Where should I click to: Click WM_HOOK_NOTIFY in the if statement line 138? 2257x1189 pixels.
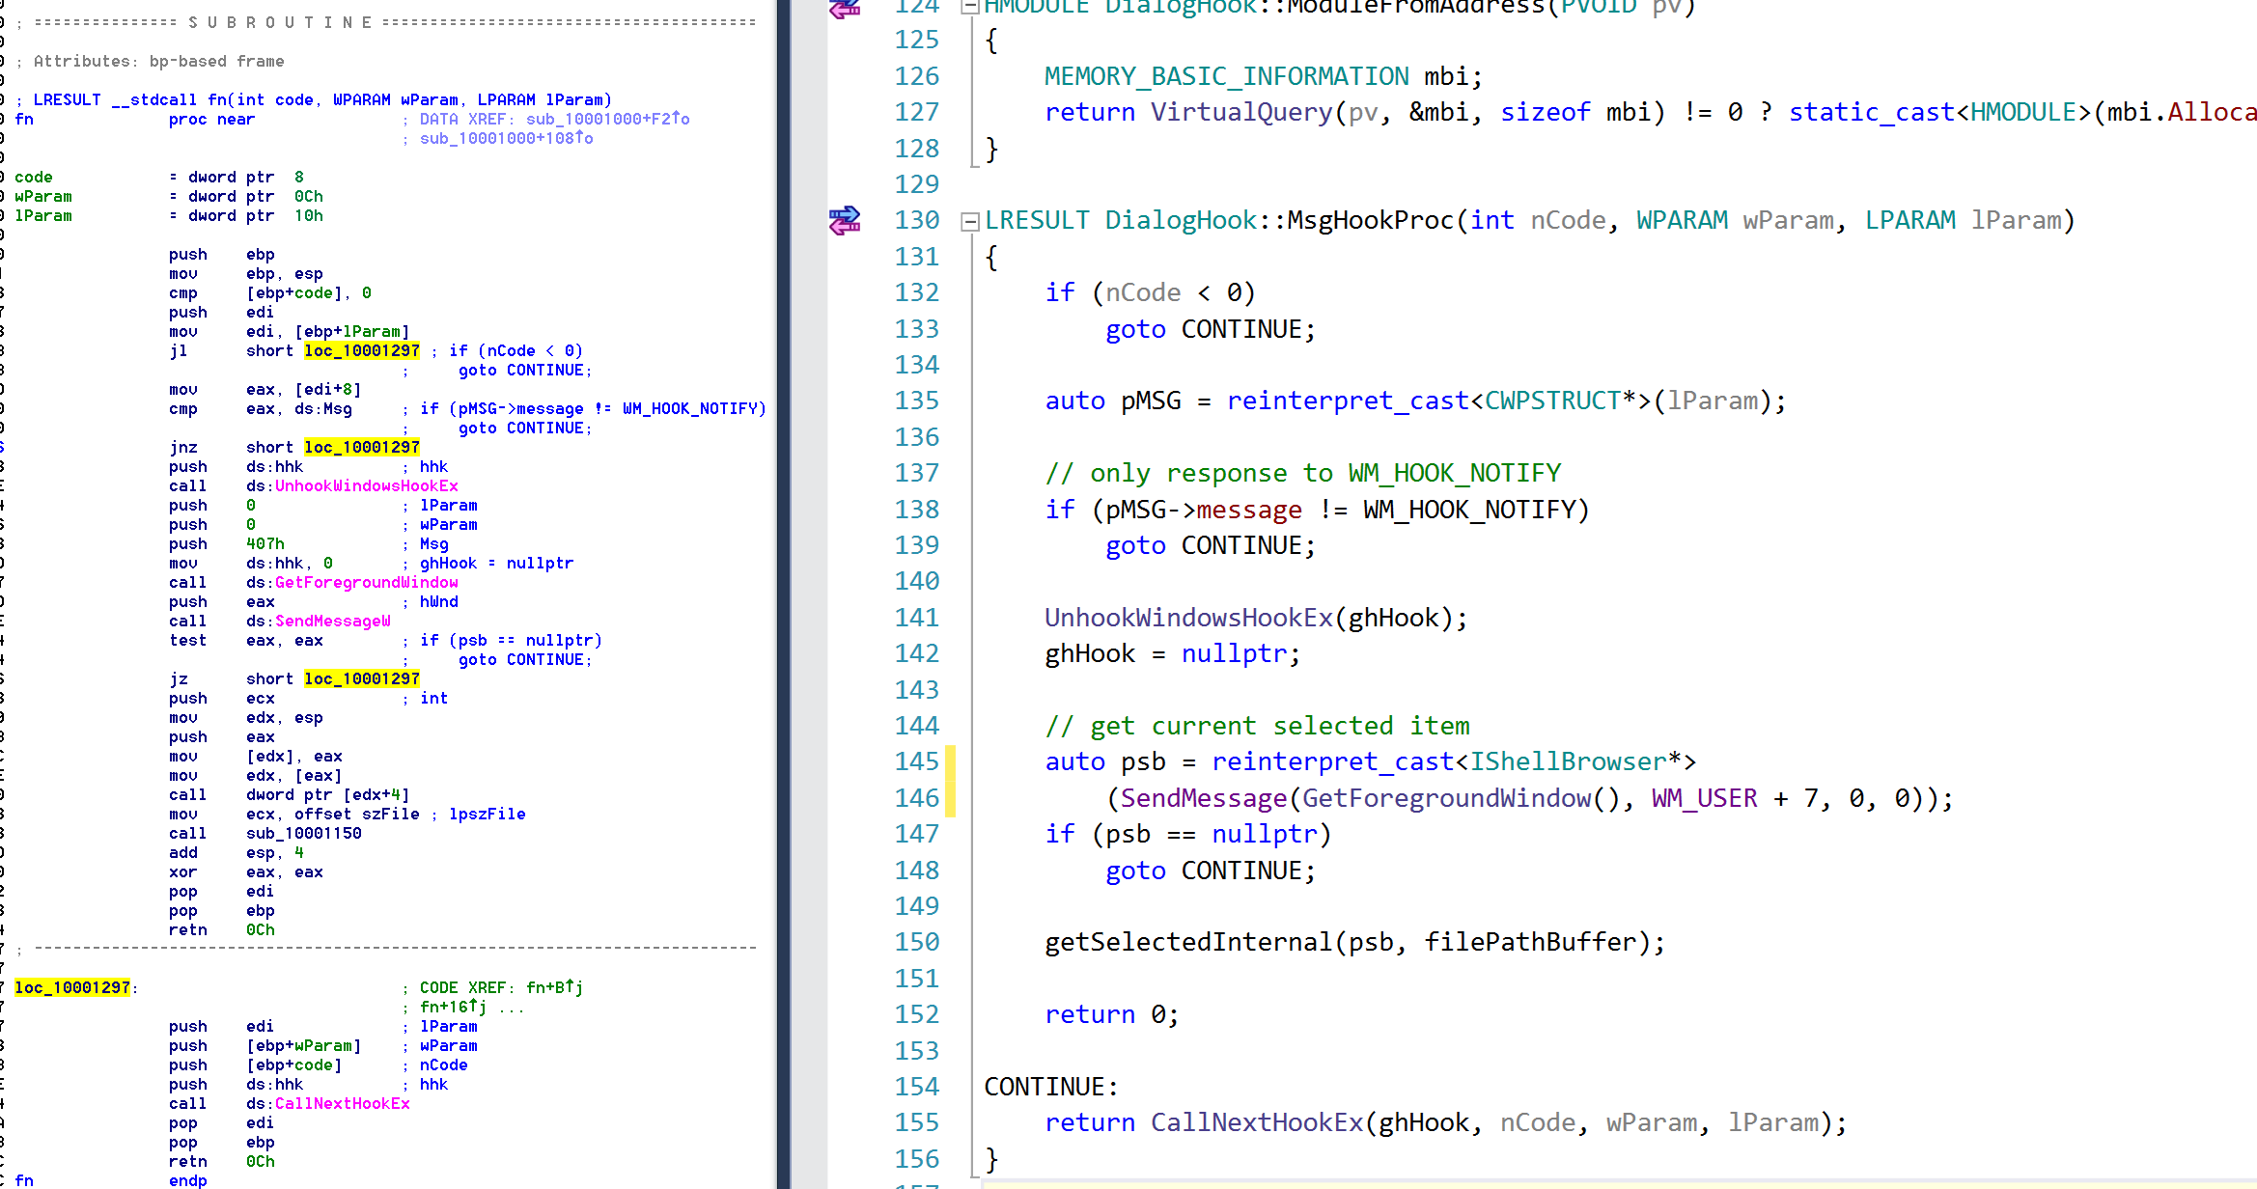coord(1469,510)
